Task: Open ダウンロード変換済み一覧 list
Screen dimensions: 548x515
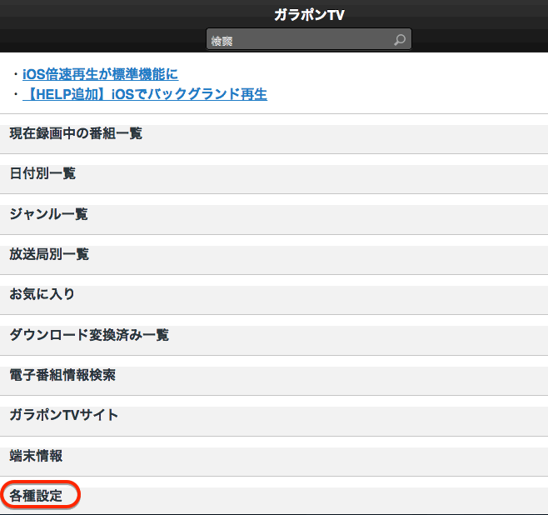Action: 89,335
